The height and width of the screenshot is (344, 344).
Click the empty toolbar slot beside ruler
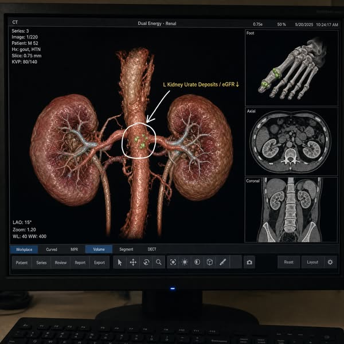236,262
